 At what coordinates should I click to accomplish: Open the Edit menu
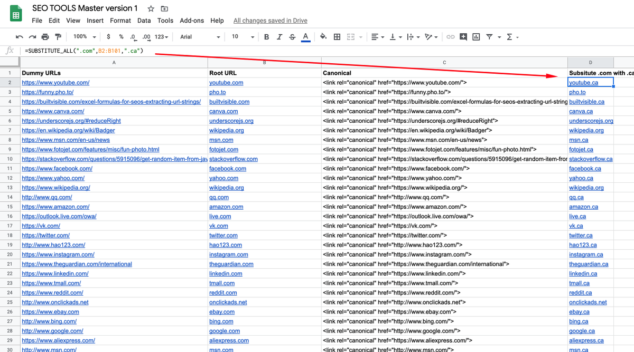[54, 21]
